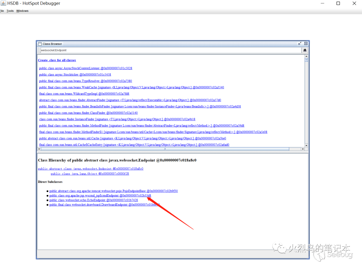Viewport: 362px width, 264px height.
Task: Open finder.InstanceFinder class link
Action: tap(117, 119)
